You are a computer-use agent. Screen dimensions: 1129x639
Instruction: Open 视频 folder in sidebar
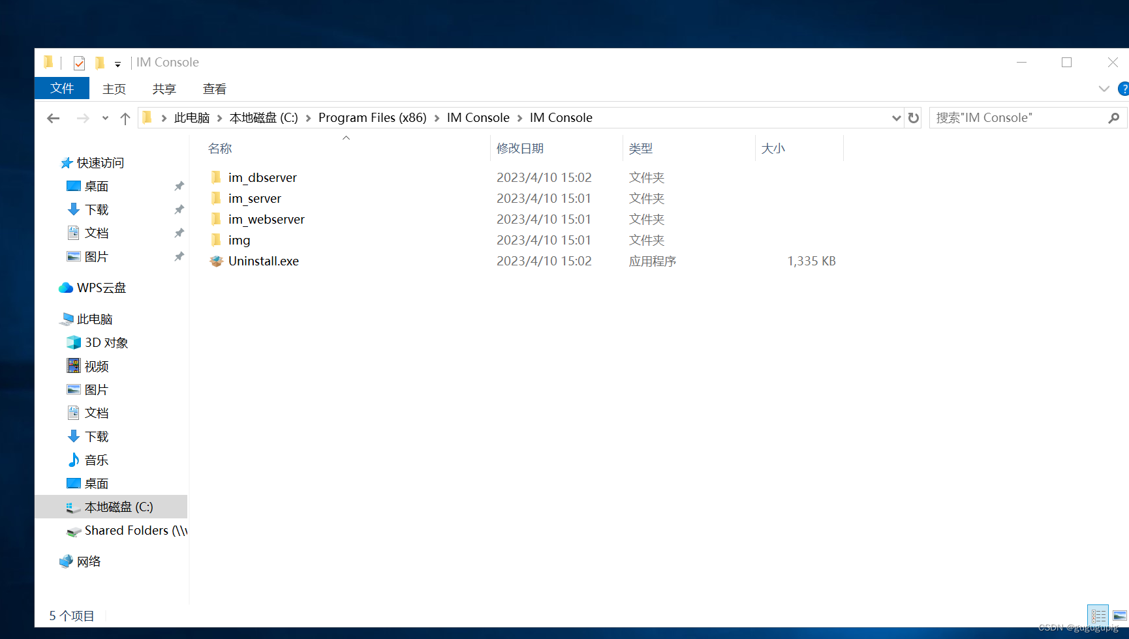click(97, 366)
